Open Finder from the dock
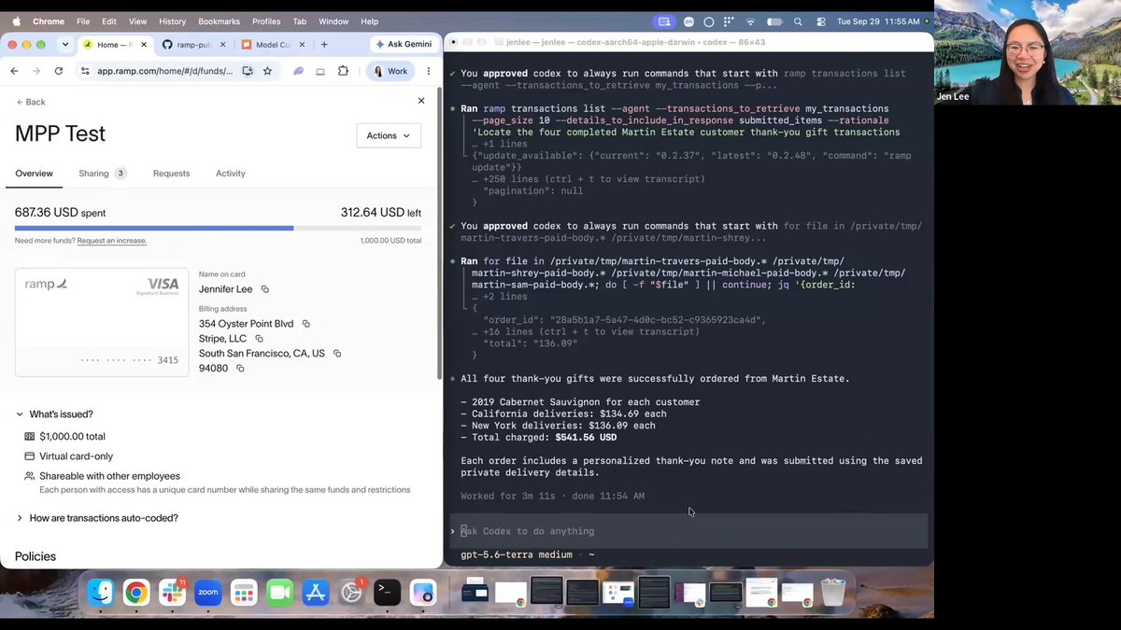Viewport: 1121px width, 630px height. click(101, 593)
